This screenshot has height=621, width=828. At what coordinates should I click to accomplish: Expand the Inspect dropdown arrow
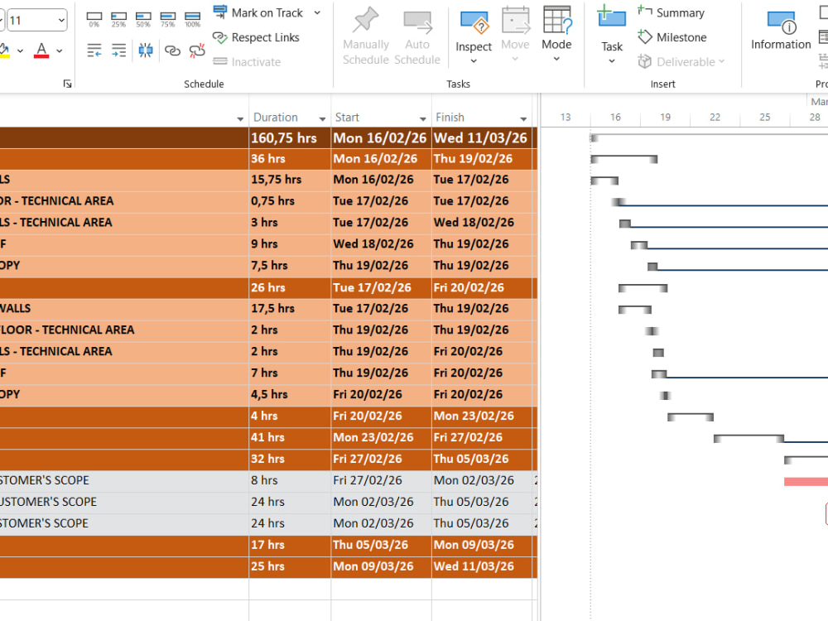click(x=474, y=61)
